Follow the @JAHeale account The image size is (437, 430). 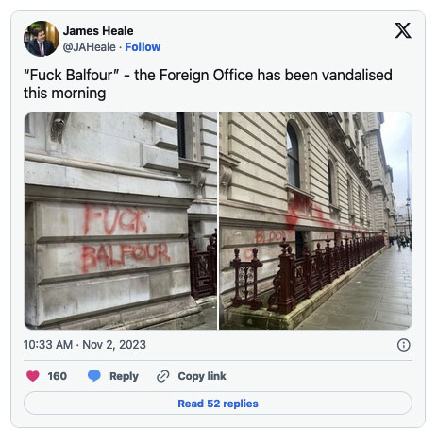pos(143,47)
